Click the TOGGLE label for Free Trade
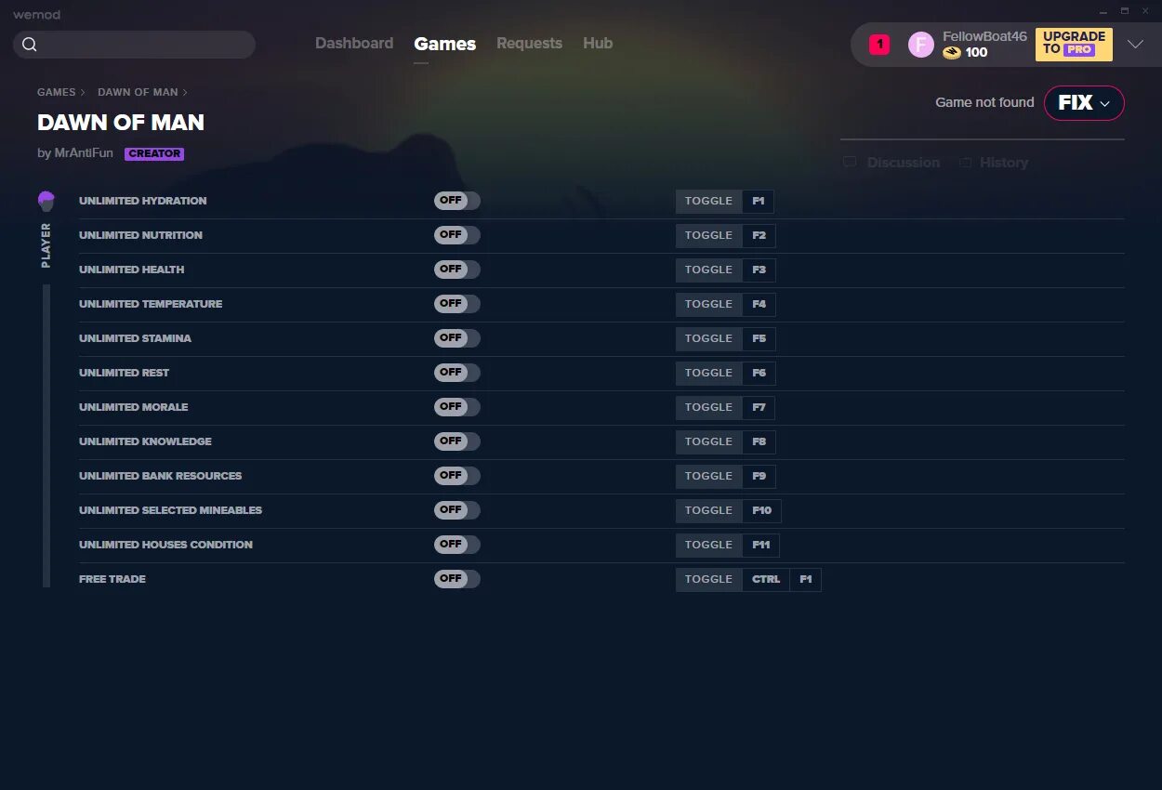This screenshot has width=1162, height=790. pos(709,579)
